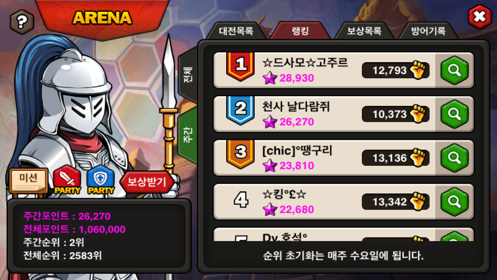
Task: Switch to 전체 overall ranking side tab
Action: (188, 75)
